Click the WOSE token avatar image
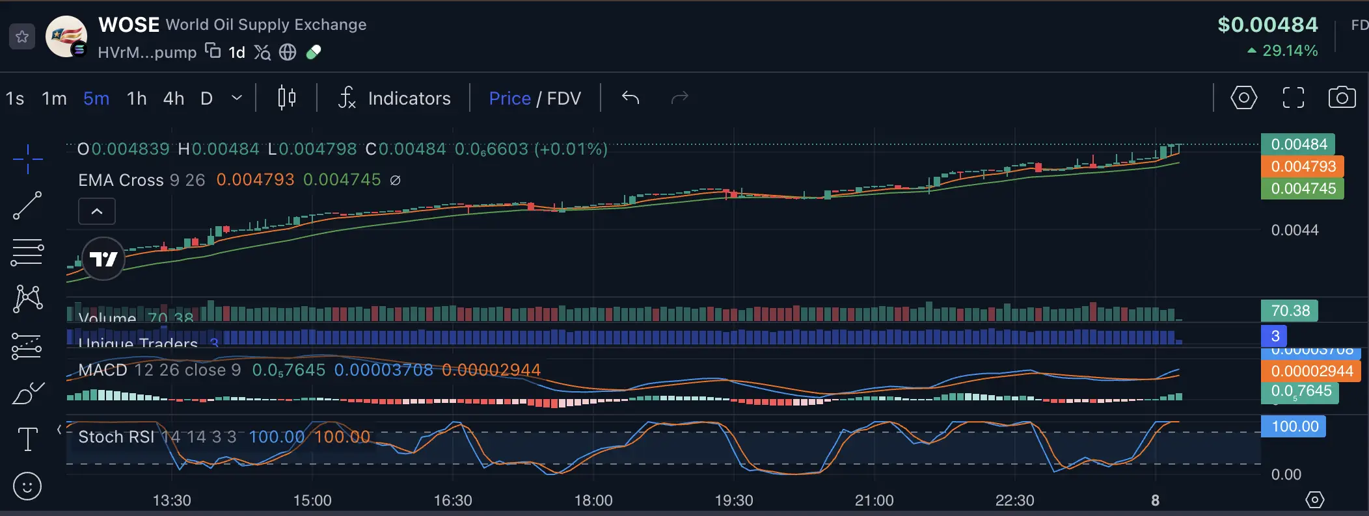This screenshot has width=1369, height=516. pyautogui.click(x=66, y=36)
